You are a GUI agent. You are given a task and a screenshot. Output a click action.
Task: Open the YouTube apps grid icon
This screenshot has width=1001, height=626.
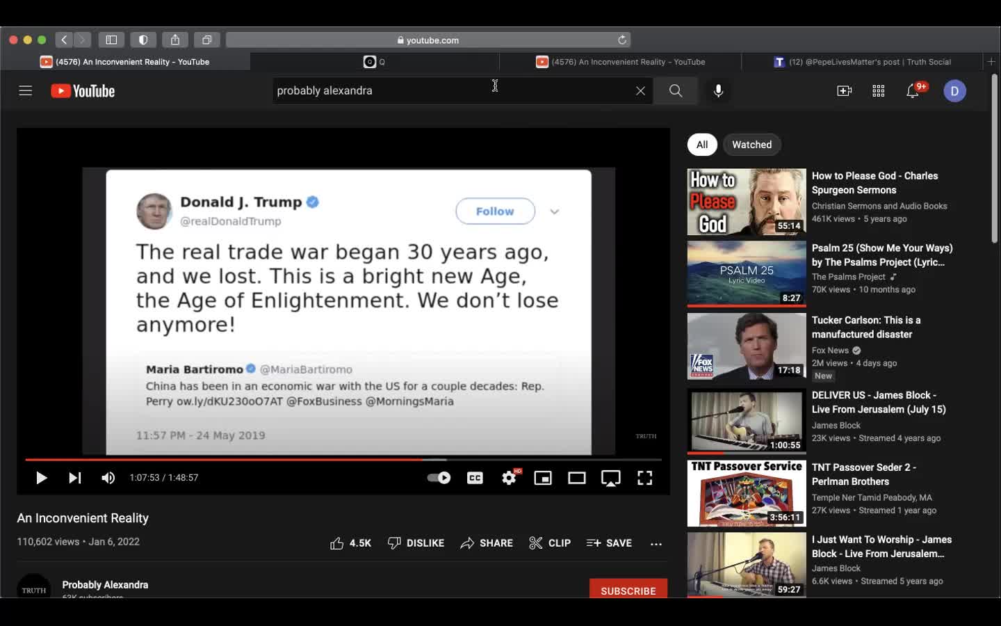(879, 90)
